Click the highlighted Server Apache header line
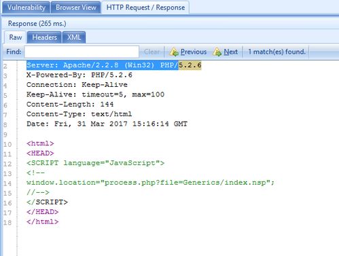Image resolution: width=339 pixels, height=256 pixels. click(114, 65)
